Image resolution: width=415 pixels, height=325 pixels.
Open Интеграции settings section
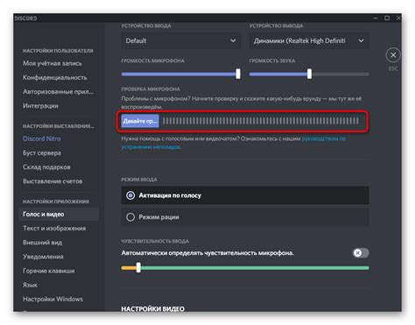pyautogui.click(x=40, y=106)
